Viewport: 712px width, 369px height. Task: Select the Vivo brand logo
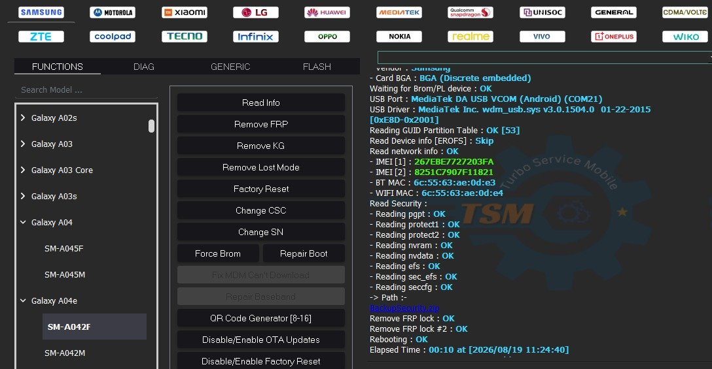(542, 37)
